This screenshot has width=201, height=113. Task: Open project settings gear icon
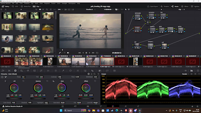click(x=197, y=106)
